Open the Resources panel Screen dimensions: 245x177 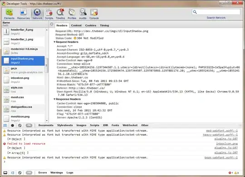coord(23,14)
